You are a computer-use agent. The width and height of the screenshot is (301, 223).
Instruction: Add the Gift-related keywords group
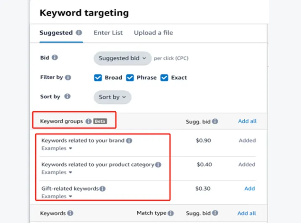[x=249, y=189]
